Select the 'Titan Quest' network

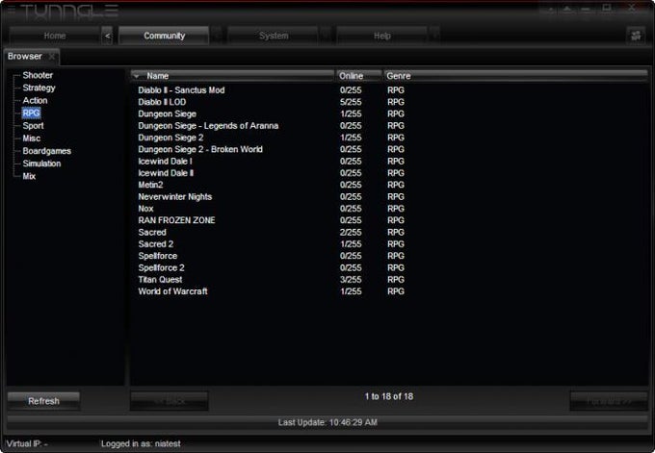389,280
